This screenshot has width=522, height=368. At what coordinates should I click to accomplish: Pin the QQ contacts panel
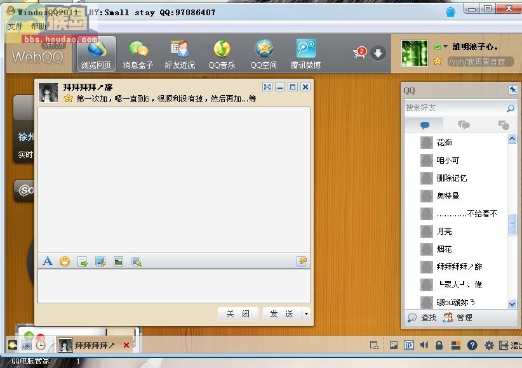tap(512, 89)
